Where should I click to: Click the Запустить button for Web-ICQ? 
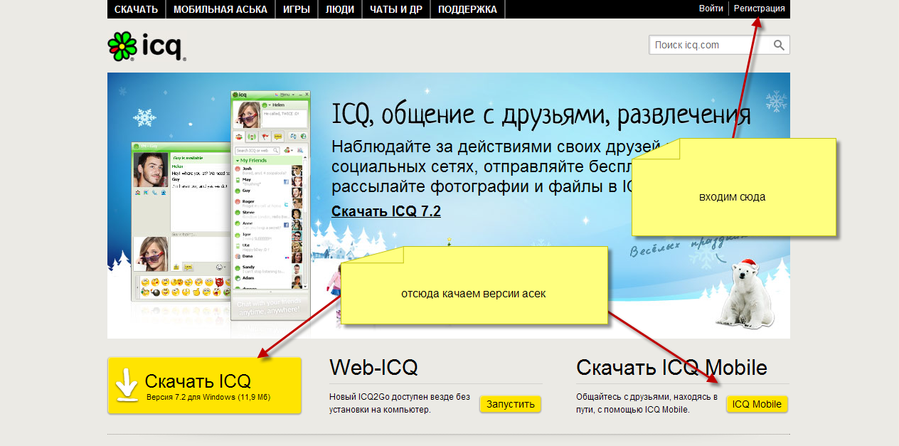point(511,404)
